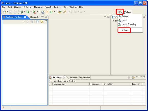Image resolution: width=148 pixels, height=111 pixels.
Task: Open the New wizard dropdown arrow
Action: pyautogui.click(x=8, y=12)
